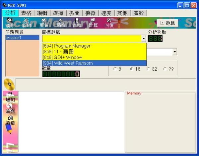The image size is (199, 156).
Task: Select [934] Wild West Ransom entry
Action: pos(94,63)
